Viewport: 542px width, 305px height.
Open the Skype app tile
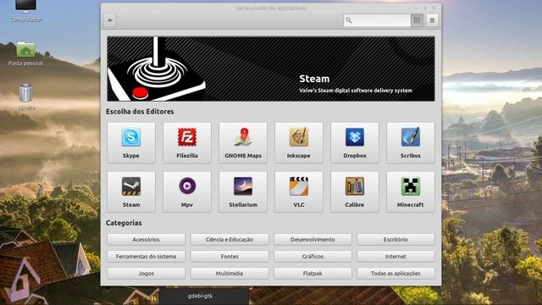(131, 142)
